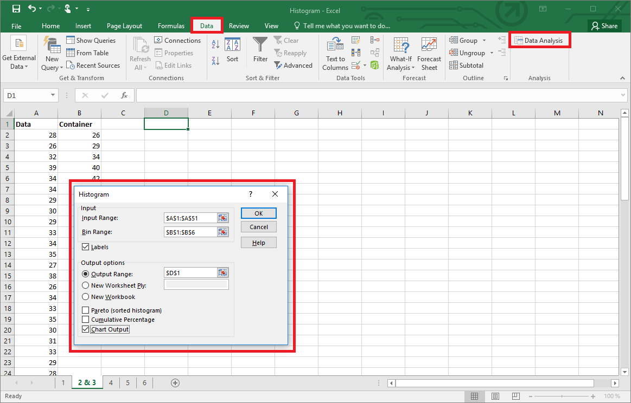Image resolution: width=631 pixels, height=403 pixels.
Task: Select the Sort A to Z icon
Action: [214, 43]
